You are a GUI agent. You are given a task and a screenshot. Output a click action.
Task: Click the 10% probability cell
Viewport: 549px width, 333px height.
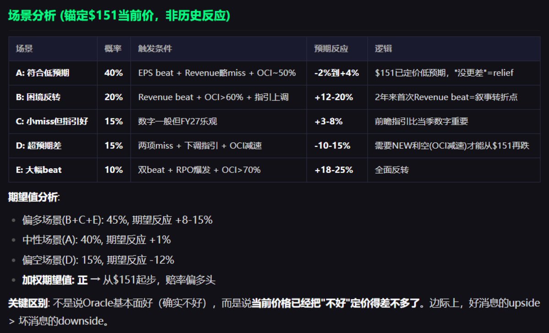[114, 170]
